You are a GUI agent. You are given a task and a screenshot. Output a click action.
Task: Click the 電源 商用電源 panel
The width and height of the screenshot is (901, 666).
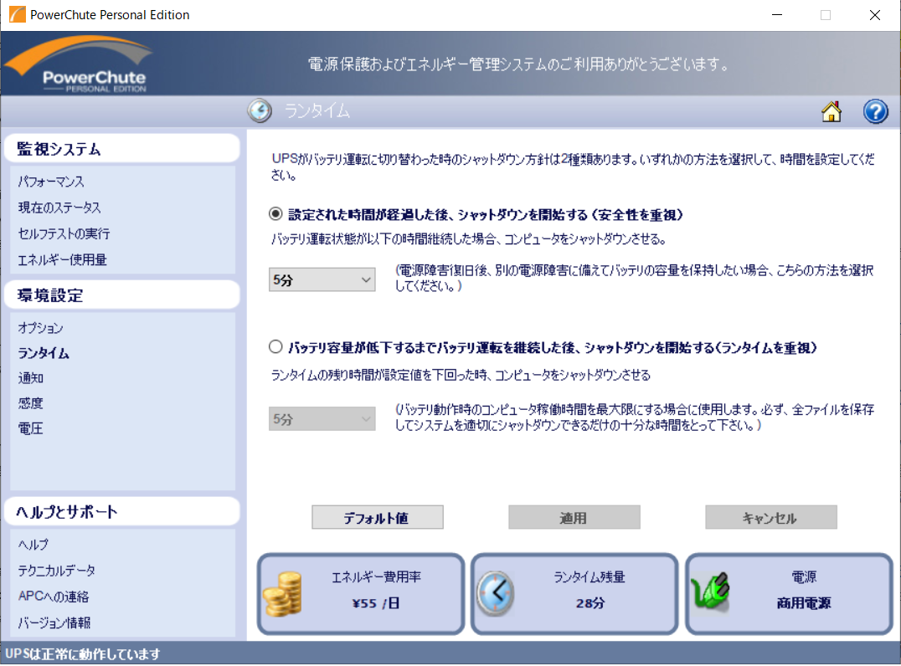[x=790, y=594]
